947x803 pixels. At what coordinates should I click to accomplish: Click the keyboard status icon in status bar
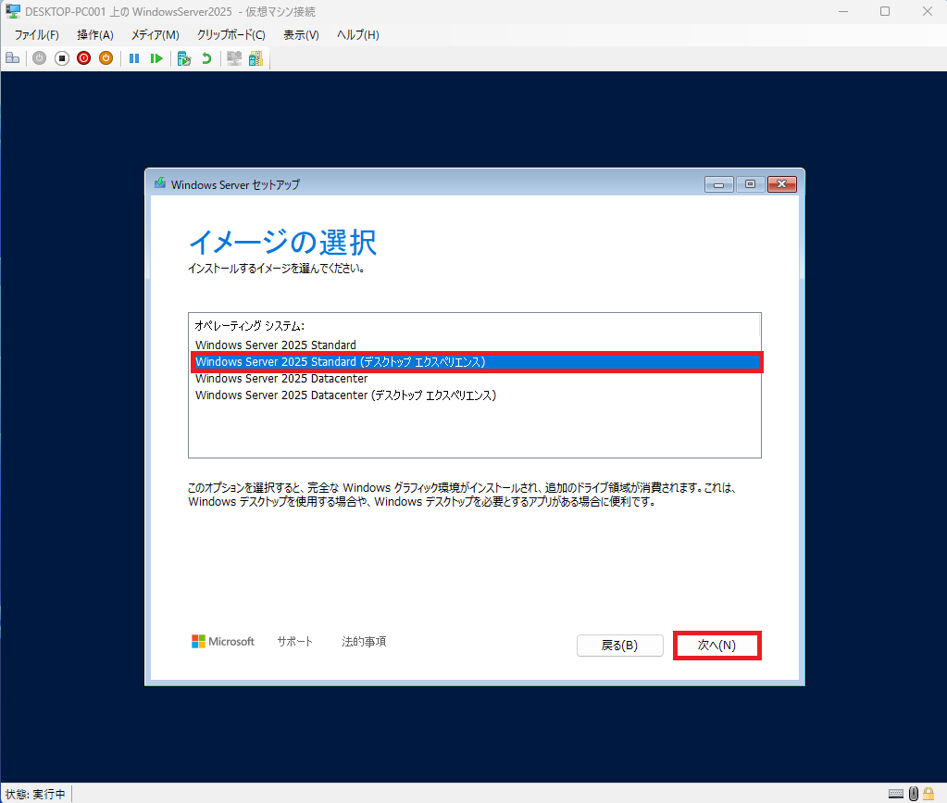click(x=896, y=794)
